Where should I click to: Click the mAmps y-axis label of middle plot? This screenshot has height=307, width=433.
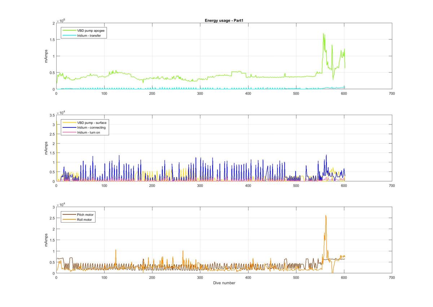tap(46, 148)
